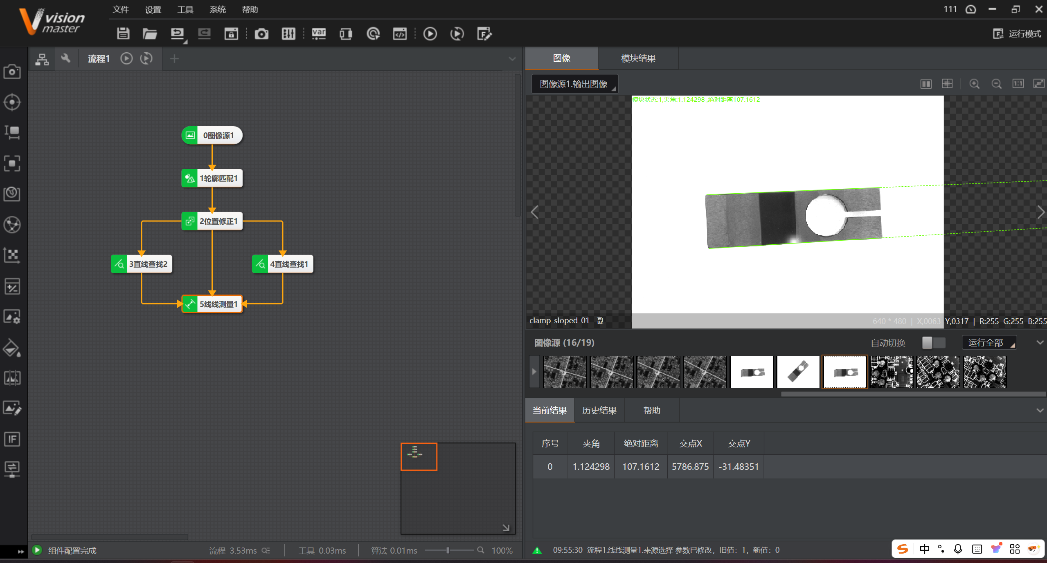Open the acquisition camera tools in sidebar
The width and height of the screenshot is (1047, 563).
[12, 71]
